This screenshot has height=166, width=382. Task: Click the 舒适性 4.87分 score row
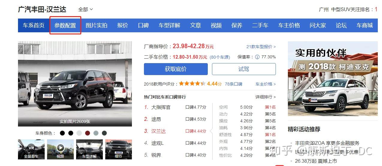(x=247, y=135)
